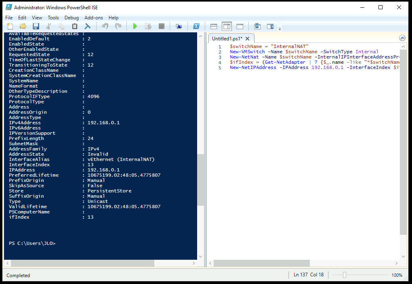The height and width of the screenshot is (284, 412).
Task: Clear the console pane icon
Action: (x=87, y=26)
